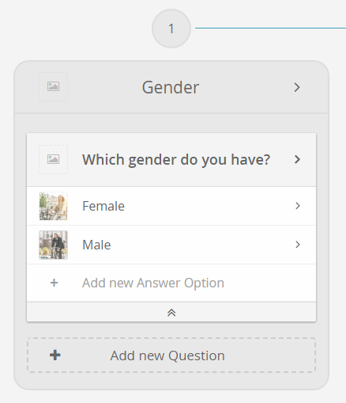Click the plus icon beside Add new Answer Option
Viewport: 346px width, 403px height.
pyautogui.click(x=54, y=283)
